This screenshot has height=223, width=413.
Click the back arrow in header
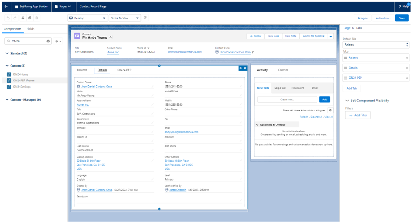coord(6,7)
